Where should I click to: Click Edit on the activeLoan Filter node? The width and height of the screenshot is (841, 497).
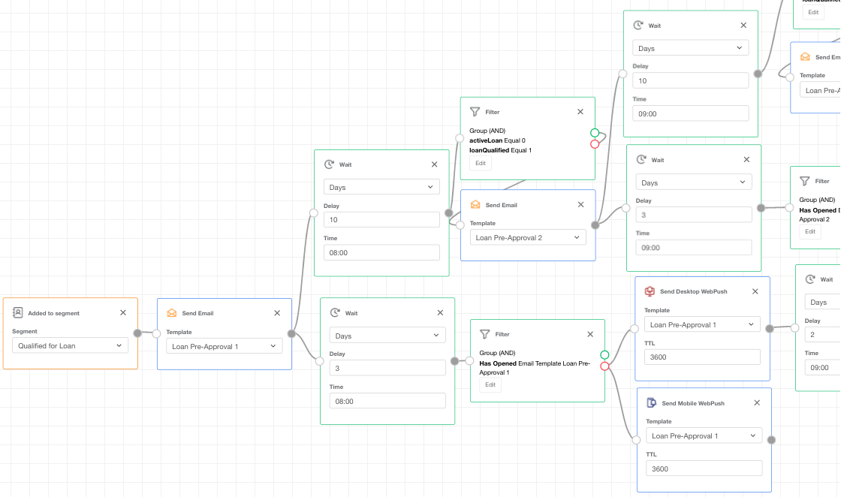(481, 164)
